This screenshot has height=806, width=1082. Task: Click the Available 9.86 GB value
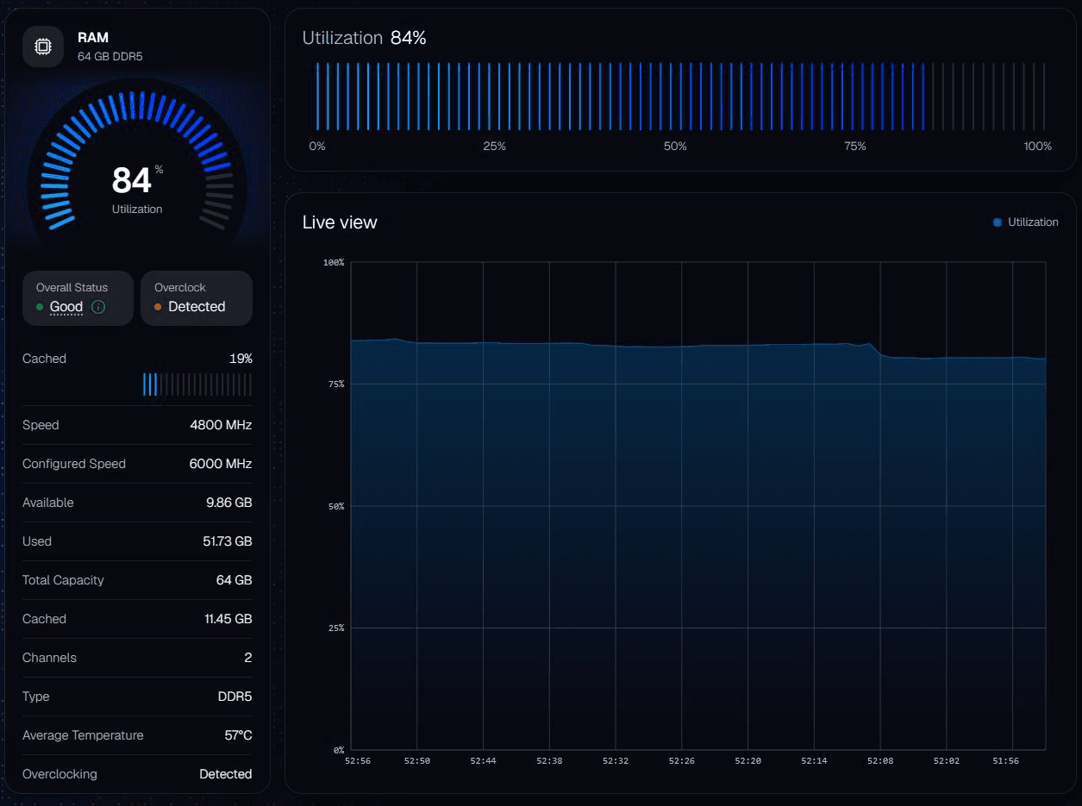(229, 503)
